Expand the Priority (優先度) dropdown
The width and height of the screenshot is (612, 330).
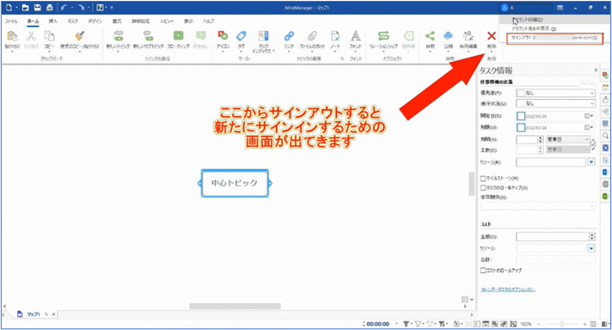[x=591, y=93]
